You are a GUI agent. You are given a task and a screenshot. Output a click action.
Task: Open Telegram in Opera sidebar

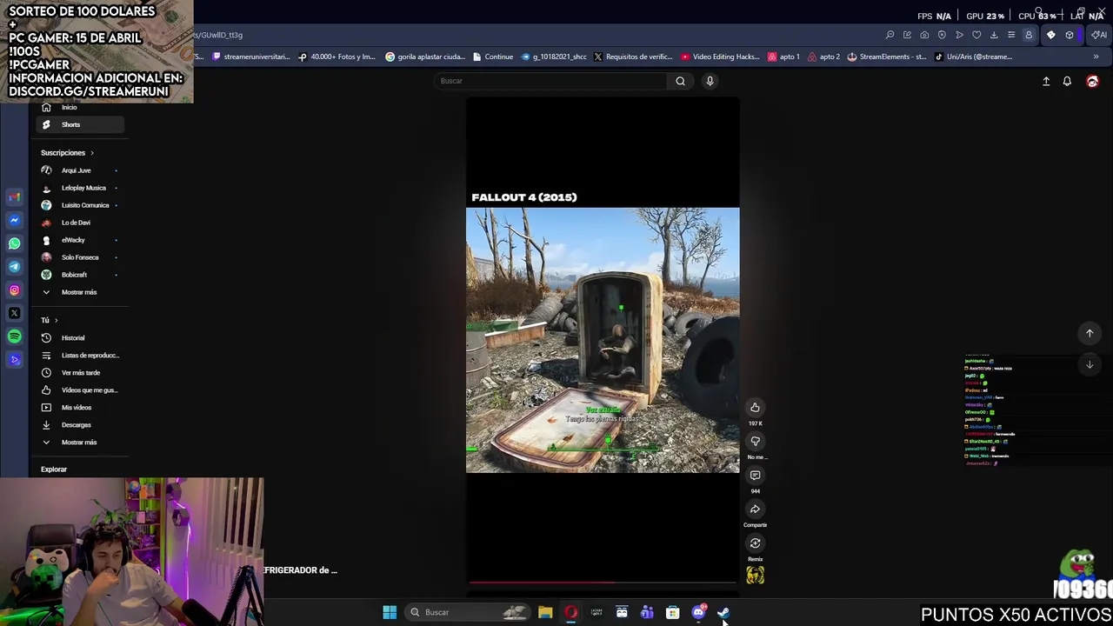coord(14,267)
